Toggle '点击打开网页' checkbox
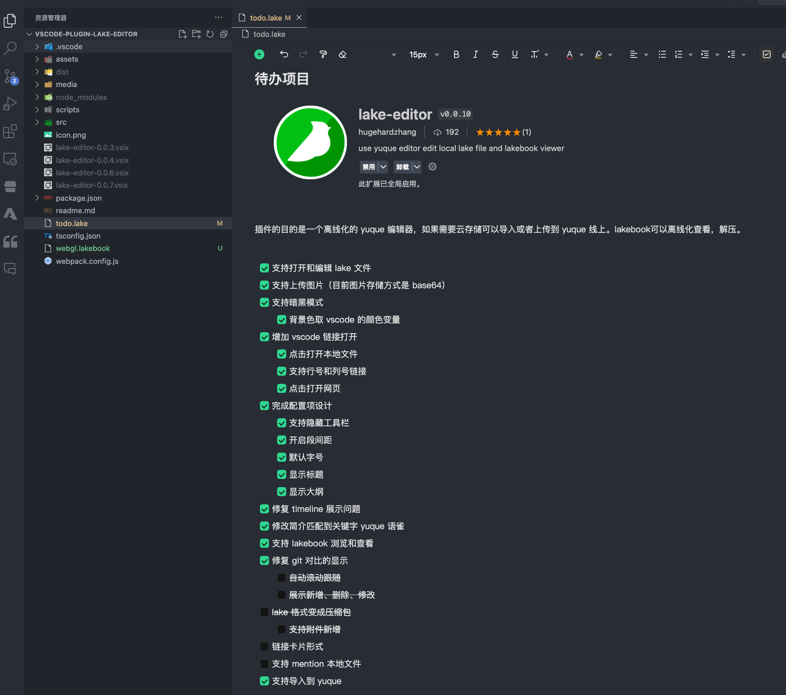Image resolution: width=786 pixels, height=695 pixels. (281, 389)
